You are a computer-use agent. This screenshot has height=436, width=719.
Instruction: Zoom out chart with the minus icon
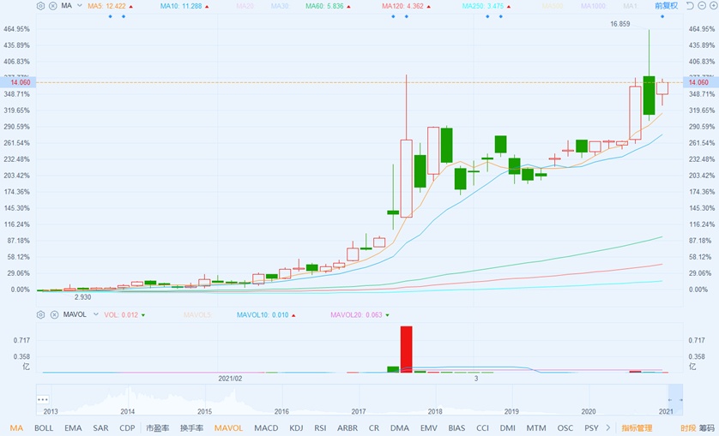click(702, 5)
